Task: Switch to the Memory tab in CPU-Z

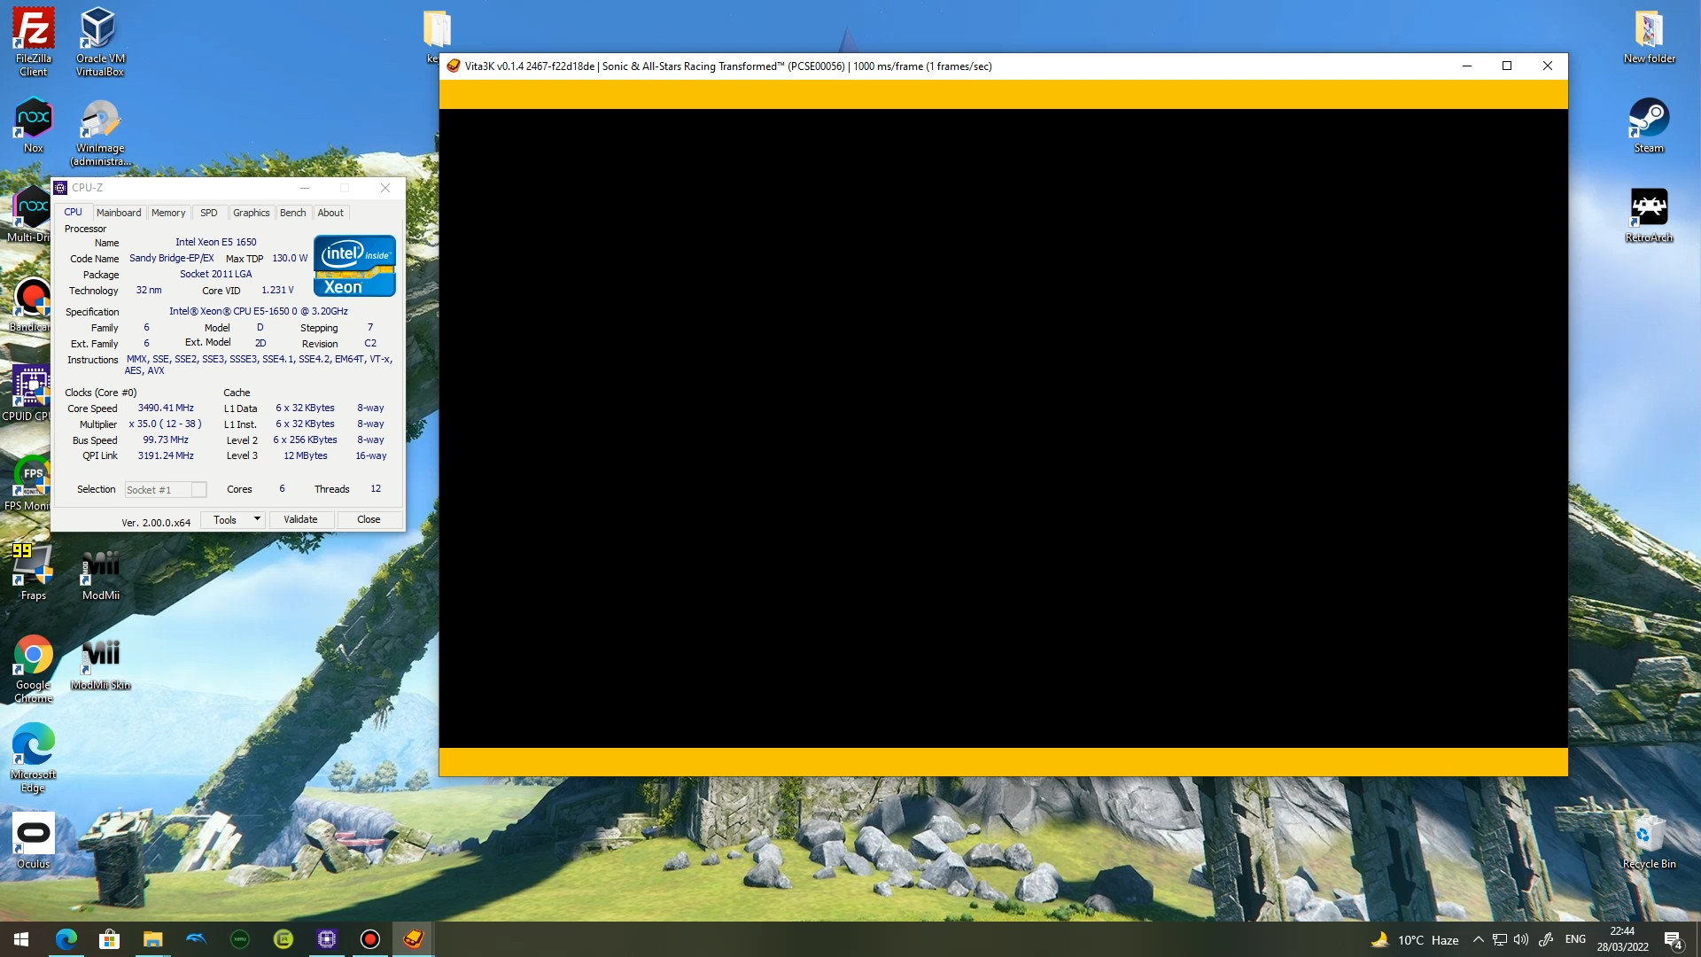Action: [168, 213]
